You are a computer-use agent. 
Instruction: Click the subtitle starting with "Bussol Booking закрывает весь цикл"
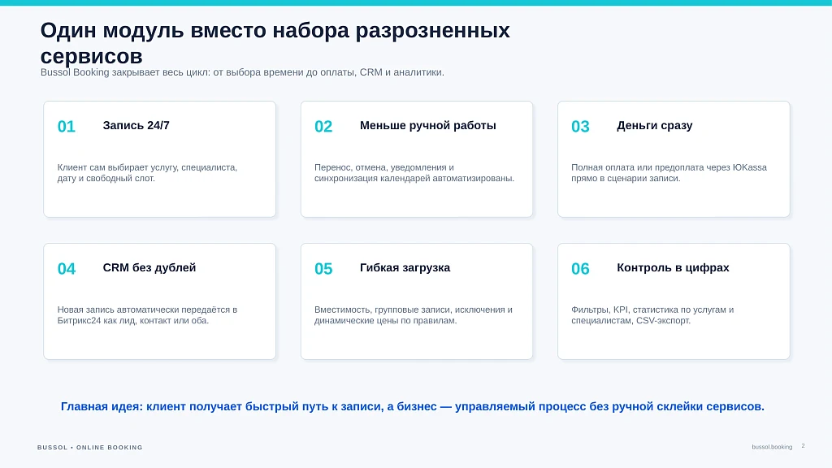click(x=242, y=72)
